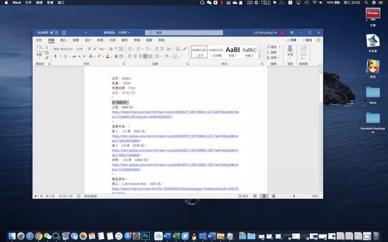Image resolution: width=388 pixels, height=242 pixels.
Task: Switch to the 帮助 tab
Action: point(162,40)
